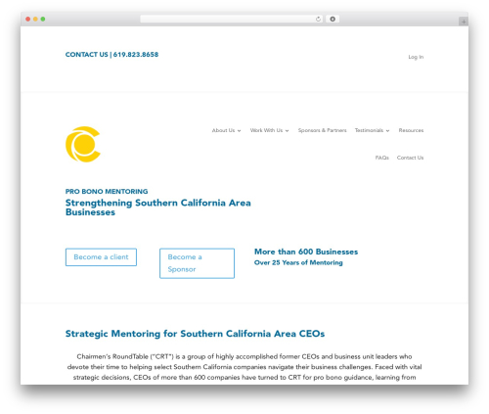The image size is (489, 414).
Task: Click the round extension icon beside address bar
Action: coord(333,20)
